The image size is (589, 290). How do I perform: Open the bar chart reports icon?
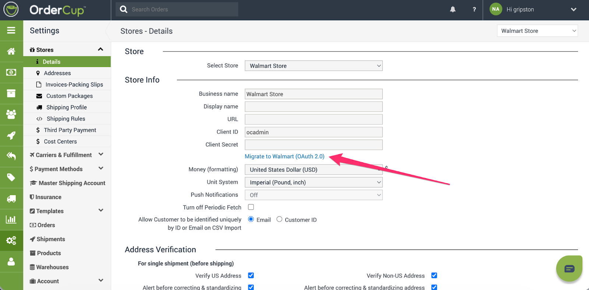11,219
